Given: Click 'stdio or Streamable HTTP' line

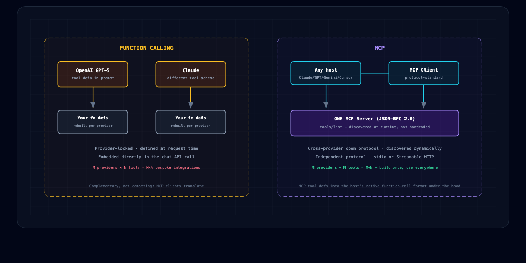Looking at the screenshot, I should tap(375, 157).
